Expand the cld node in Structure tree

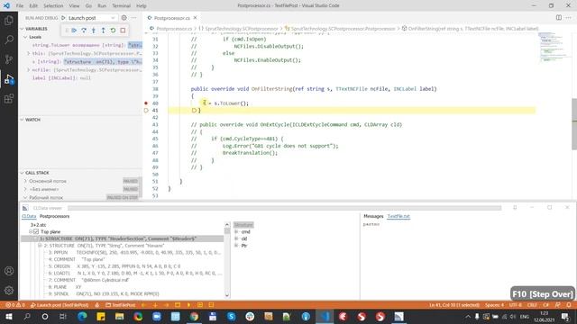[x=236, y=238]
